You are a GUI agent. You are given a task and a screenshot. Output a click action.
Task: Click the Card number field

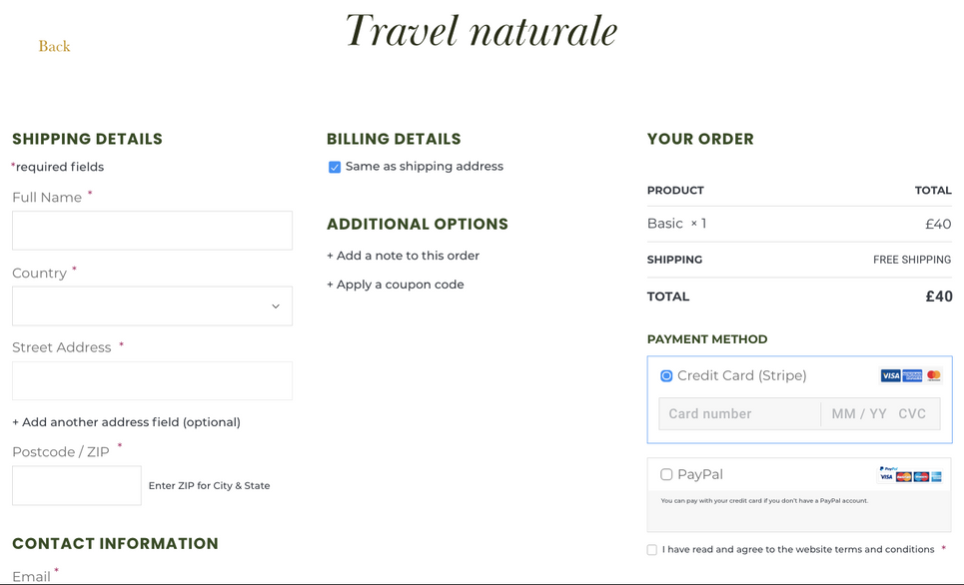[x=739, y=413]
